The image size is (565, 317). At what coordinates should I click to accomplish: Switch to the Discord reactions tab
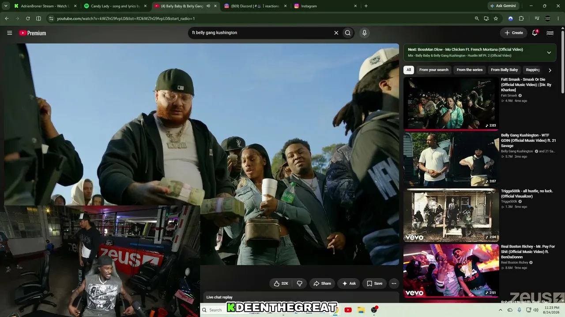pos(256,6)
